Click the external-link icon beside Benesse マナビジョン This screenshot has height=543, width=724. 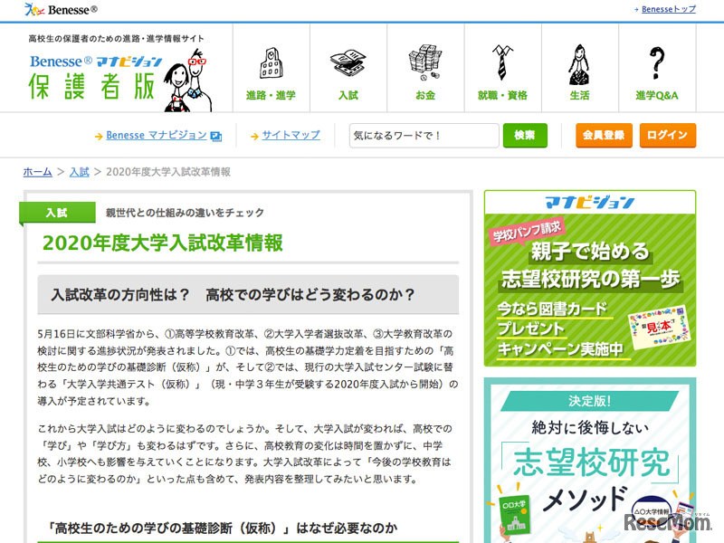tap(214, 135)
